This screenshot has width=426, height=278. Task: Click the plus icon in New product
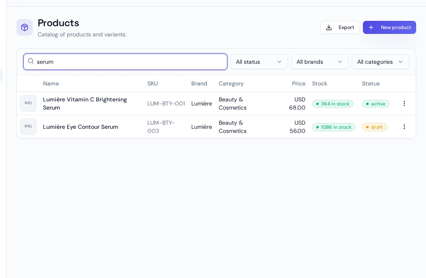371,27
